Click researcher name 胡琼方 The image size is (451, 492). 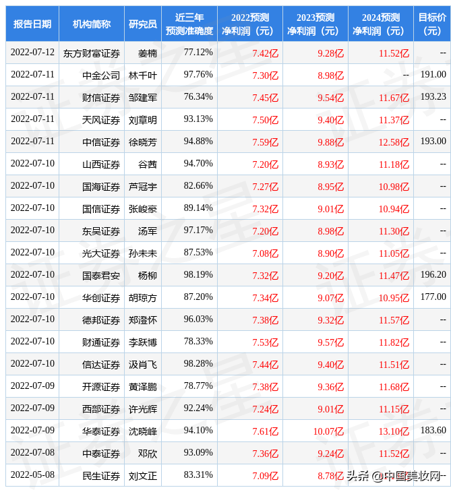point(143,299)
